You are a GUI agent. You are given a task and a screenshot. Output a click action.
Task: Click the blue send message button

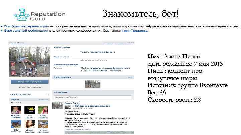tap(29, 82)
